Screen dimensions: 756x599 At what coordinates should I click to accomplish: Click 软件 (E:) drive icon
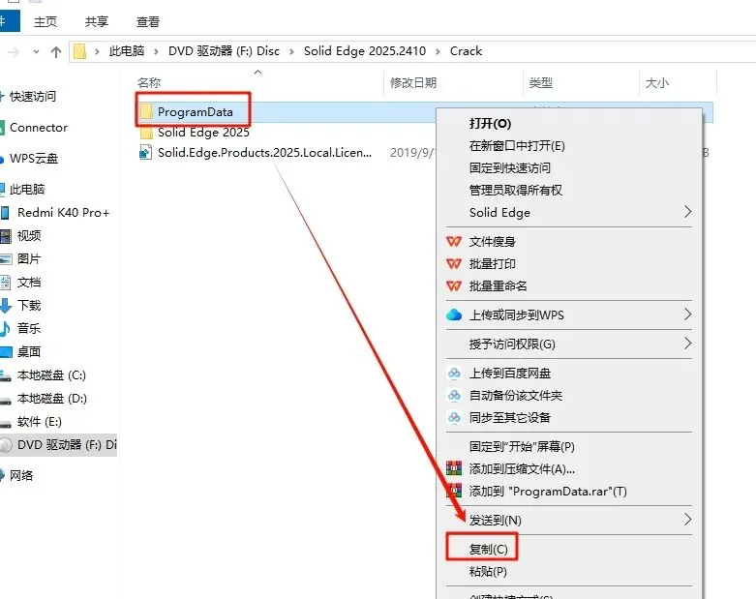click(x=5, y=423)
